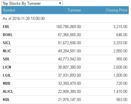Click turnover value 38,807,380.00
Image resolution: width=131 pixels, height=104 pixels.
point(69,67)
